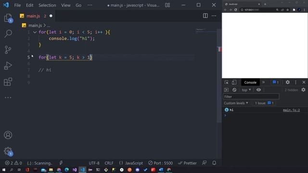This screenshot has width=308, height=173.
Task: Click the Prettier status item
Action: pyautogui.click(x=187, y=163)
